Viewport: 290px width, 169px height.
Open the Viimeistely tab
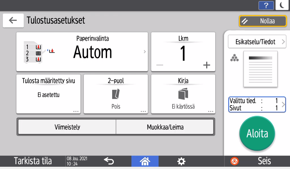tap(67, 127)
